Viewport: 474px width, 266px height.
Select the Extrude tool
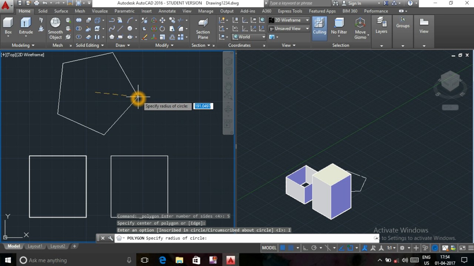26,26
